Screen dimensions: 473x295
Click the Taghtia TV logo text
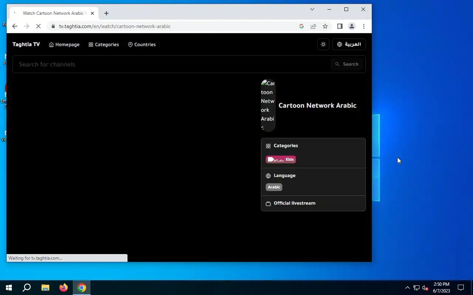(x=26, y=44)
